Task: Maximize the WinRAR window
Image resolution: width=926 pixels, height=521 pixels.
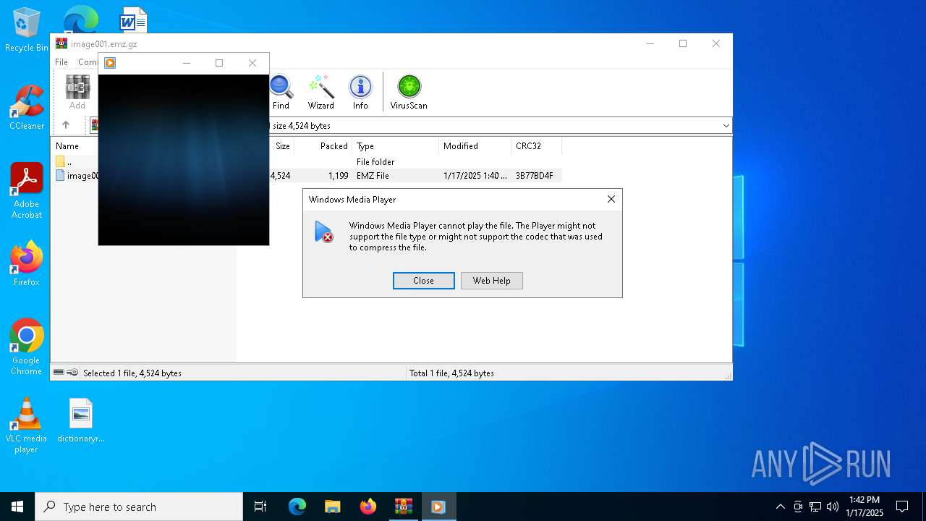Action: pos(683,43)
